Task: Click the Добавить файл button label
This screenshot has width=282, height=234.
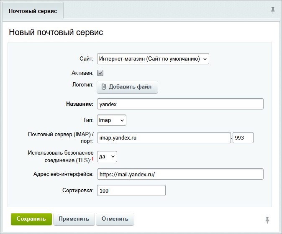Action: click(131, 87)
